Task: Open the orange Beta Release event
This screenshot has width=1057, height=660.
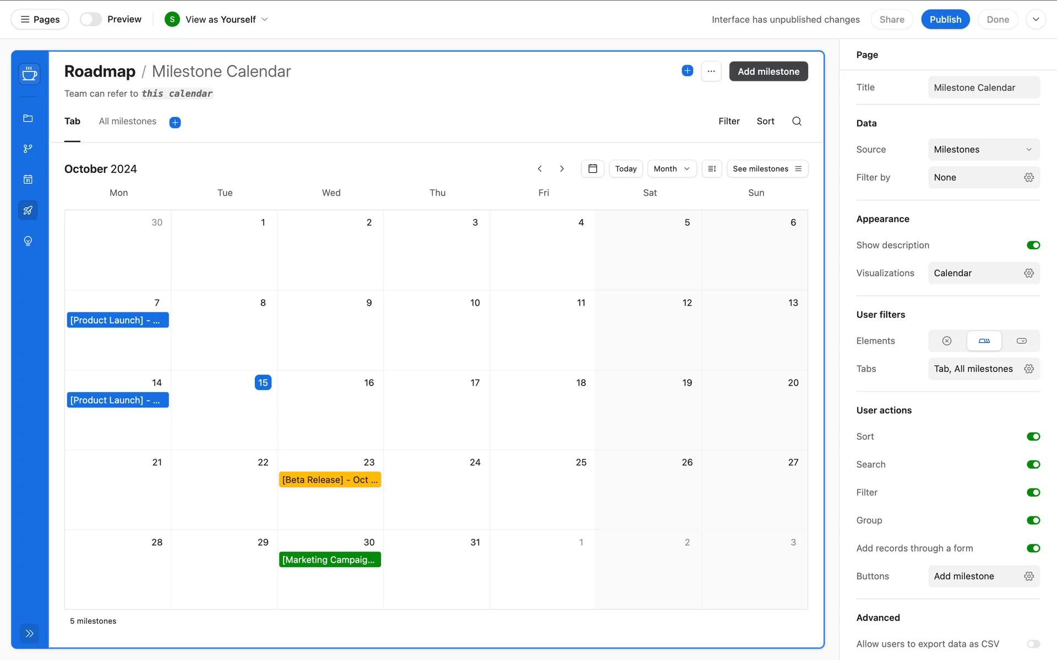Action: 330,480
